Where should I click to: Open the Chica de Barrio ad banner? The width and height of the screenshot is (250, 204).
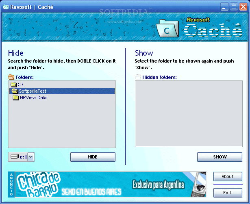tap(110, 184)
